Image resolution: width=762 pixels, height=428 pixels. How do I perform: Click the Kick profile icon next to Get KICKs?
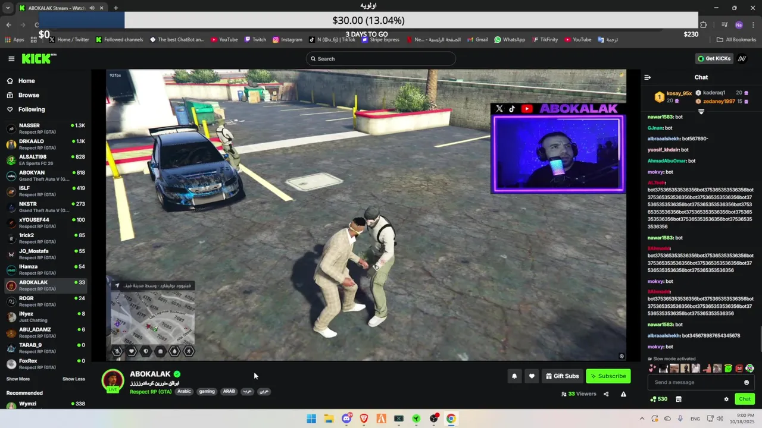pos(742,59)
